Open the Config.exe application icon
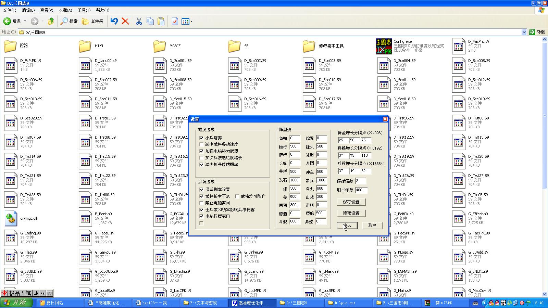Screen dimensions: 548x308 [384, 46]
